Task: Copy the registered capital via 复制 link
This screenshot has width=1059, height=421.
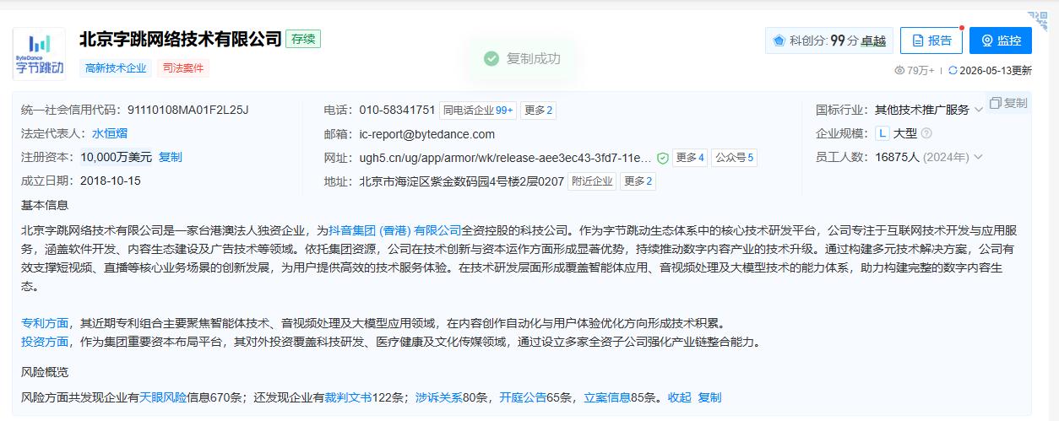Action: (170, 157)
